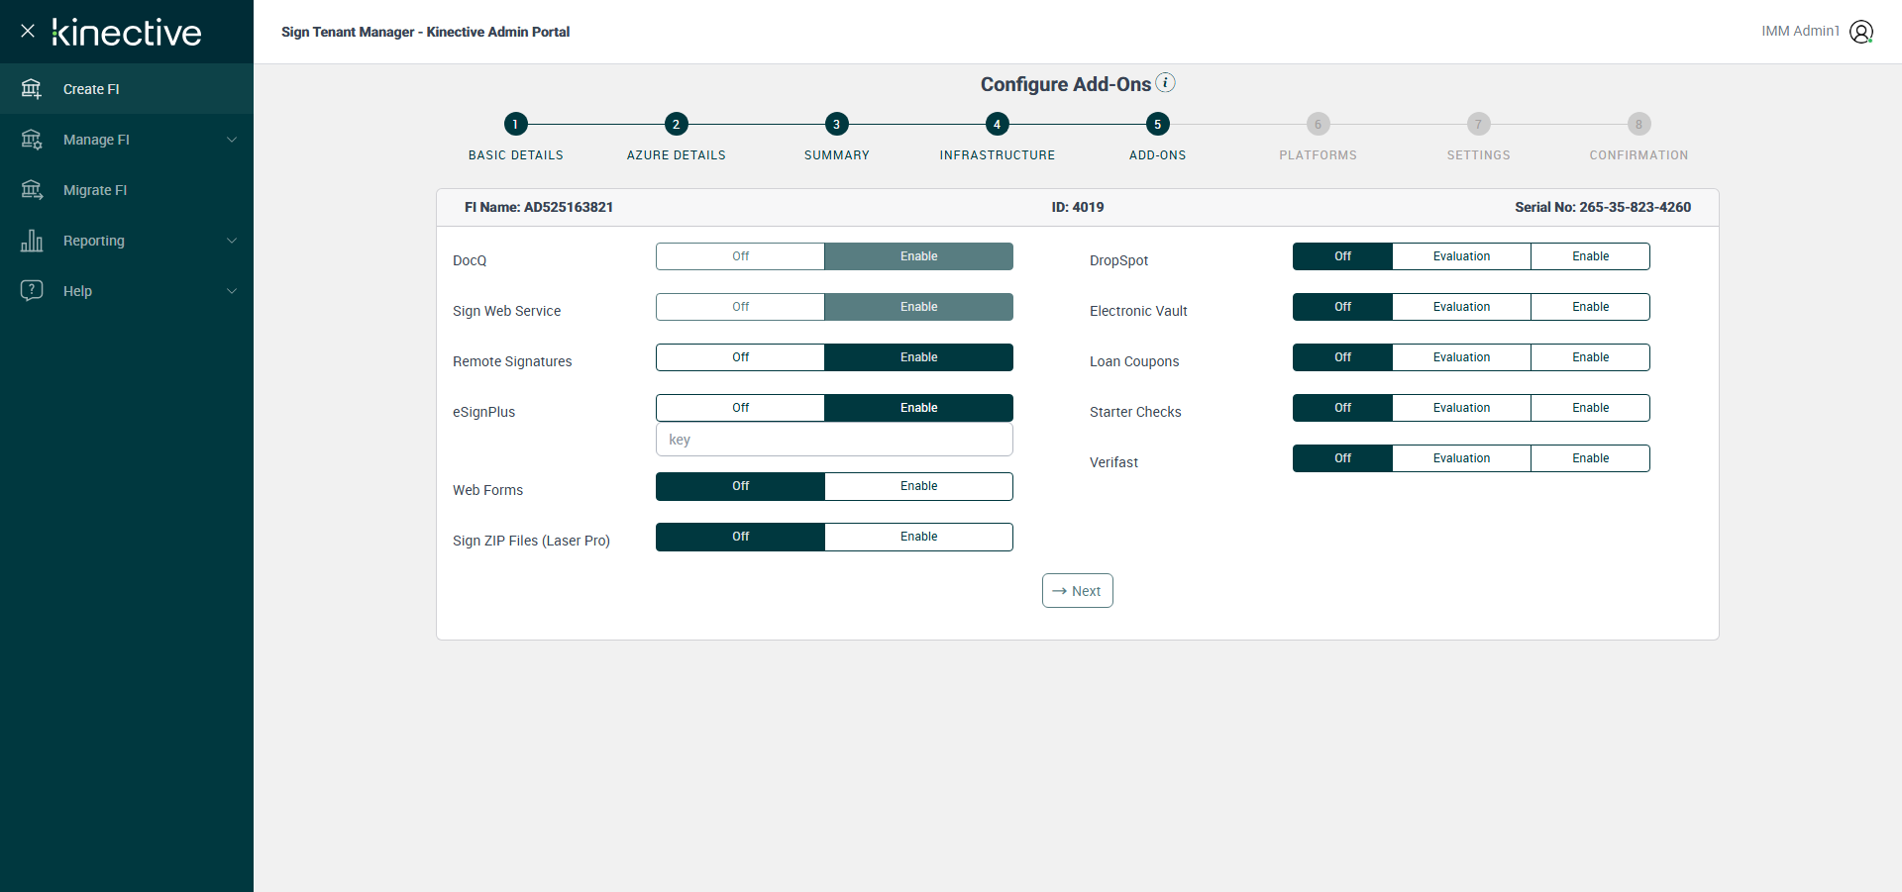Go to step 1 Basic Details circle
Viewport: 1902px width, 892px height.
(515, 124)
